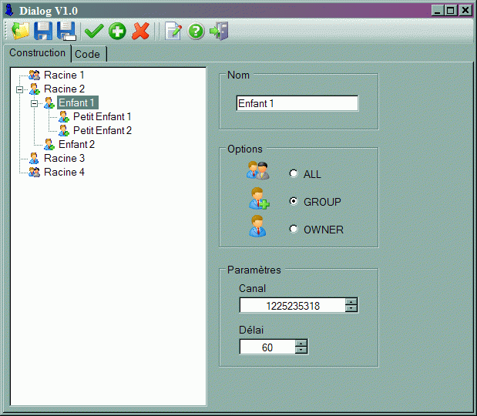Image resolution: width=477 pixels, height=416 pixels.
Task: Click the Dialog app icon in title bar
Action: [10, 10]
